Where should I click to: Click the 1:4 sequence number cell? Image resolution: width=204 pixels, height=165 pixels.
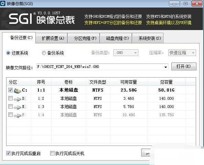click(x=41, y=115)
